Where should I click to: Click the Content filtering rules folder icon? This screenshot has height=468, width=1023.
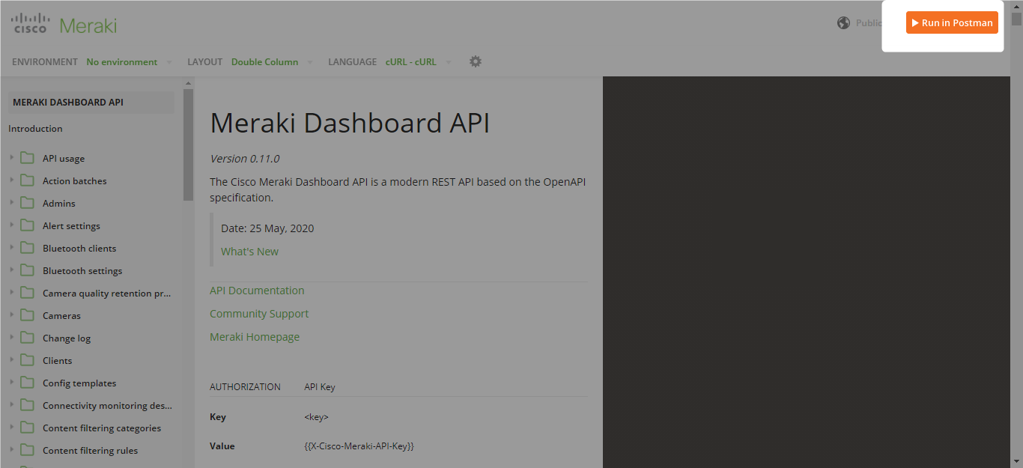click(28, 450)
